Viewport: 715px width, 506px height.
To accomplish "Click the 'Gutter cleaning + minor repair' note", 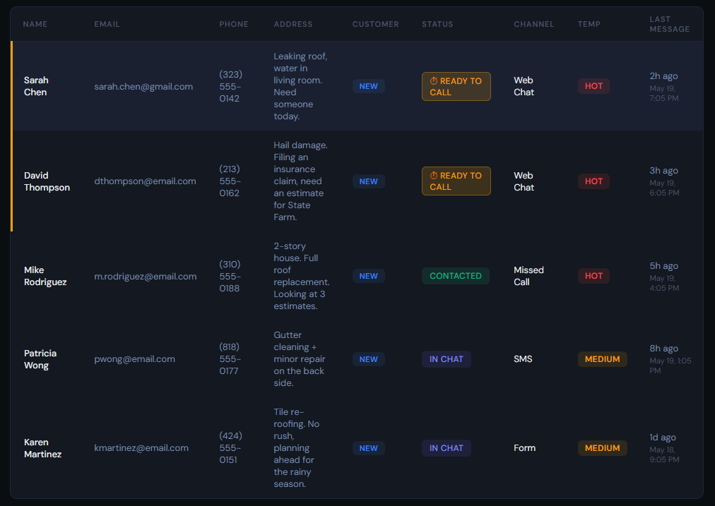I will pos(299,359).
